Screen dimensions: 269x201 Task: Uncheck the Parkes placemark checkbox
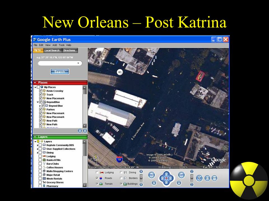coord(41,109)
